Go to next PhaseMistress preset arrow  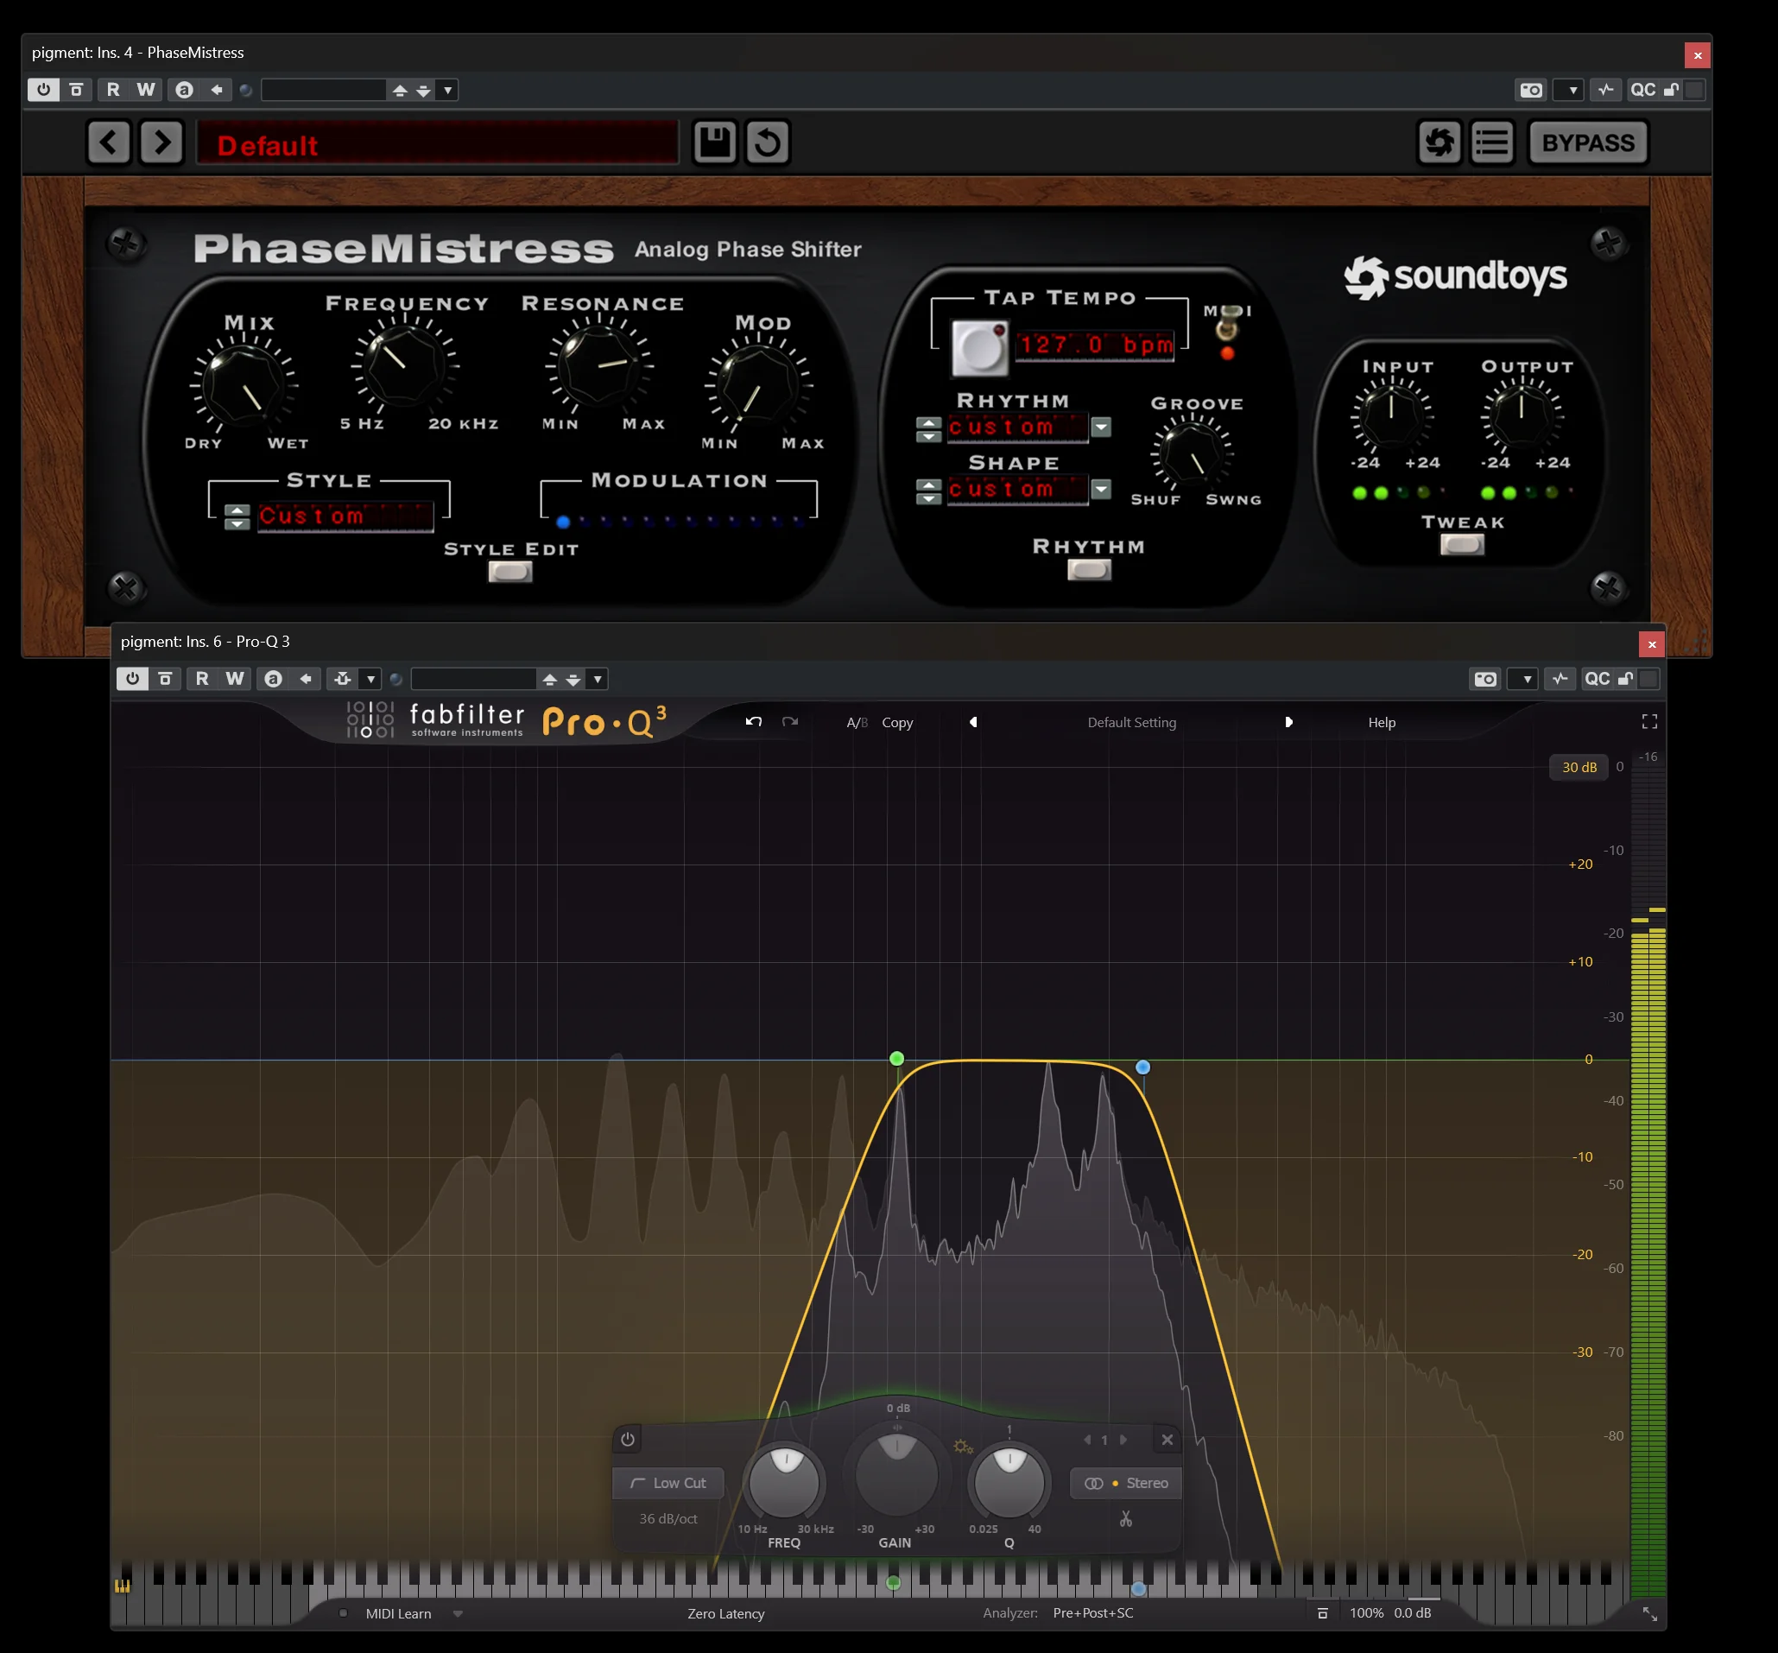tap(161, 142)
